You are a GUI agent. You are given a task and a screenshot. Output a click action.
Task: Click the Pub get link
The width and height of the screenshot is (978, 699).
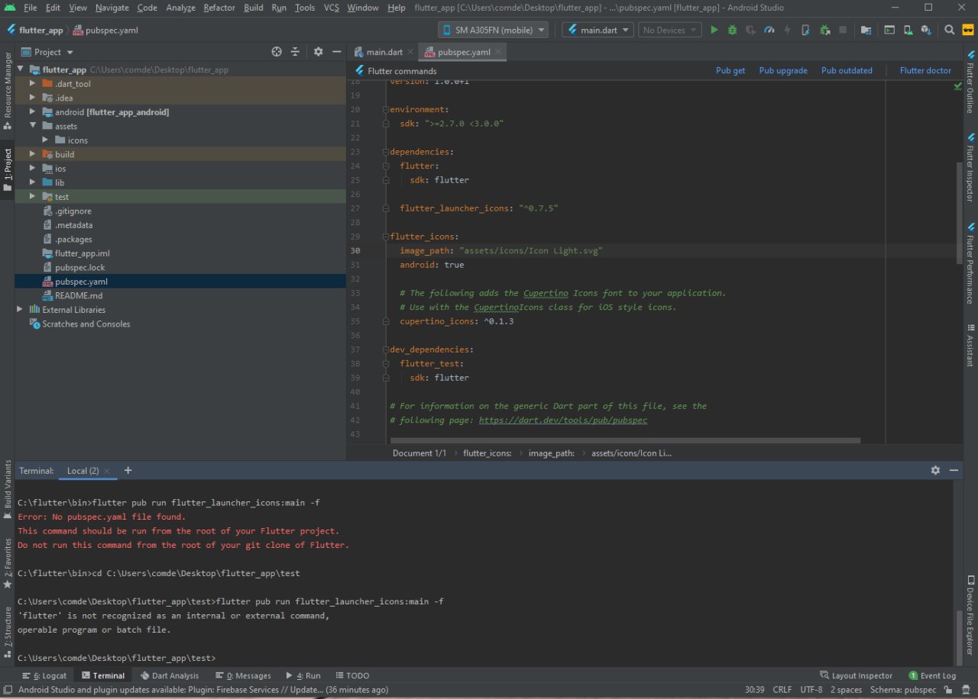click(x=730, y=70)
